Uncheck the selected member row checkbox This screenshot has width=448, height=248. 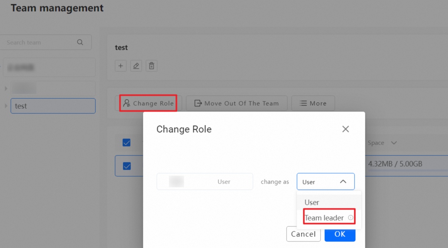pos(126,166)
